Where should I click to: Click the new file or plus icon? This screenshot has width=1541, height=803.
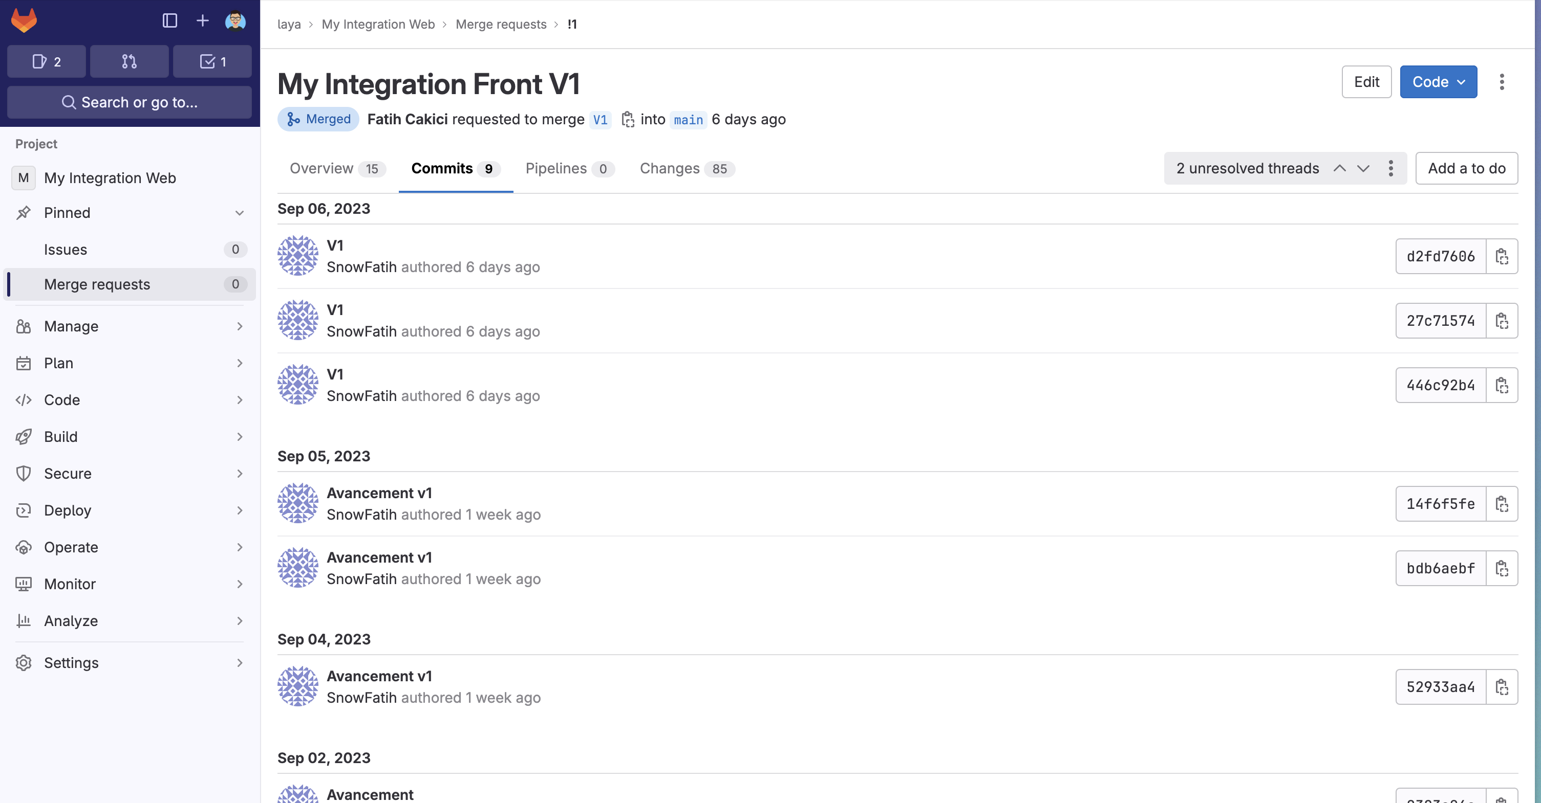(202, 19)
